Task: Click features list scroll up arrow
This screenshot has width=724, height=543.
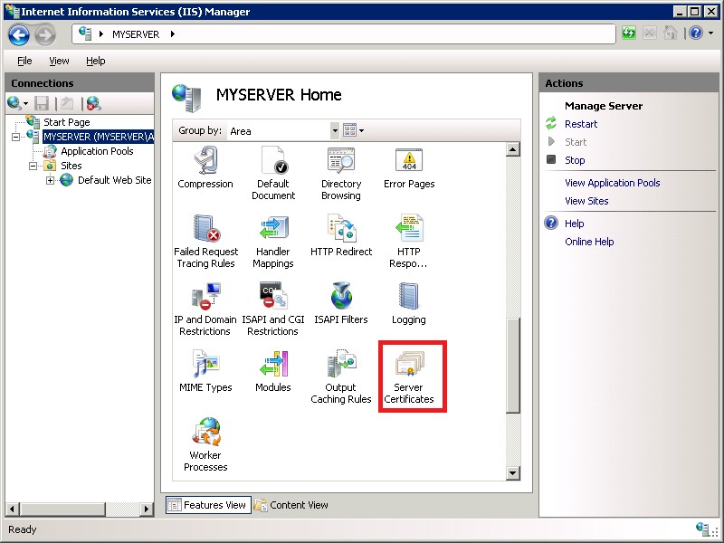Action: pyautogui.click(x=513, y=149)
